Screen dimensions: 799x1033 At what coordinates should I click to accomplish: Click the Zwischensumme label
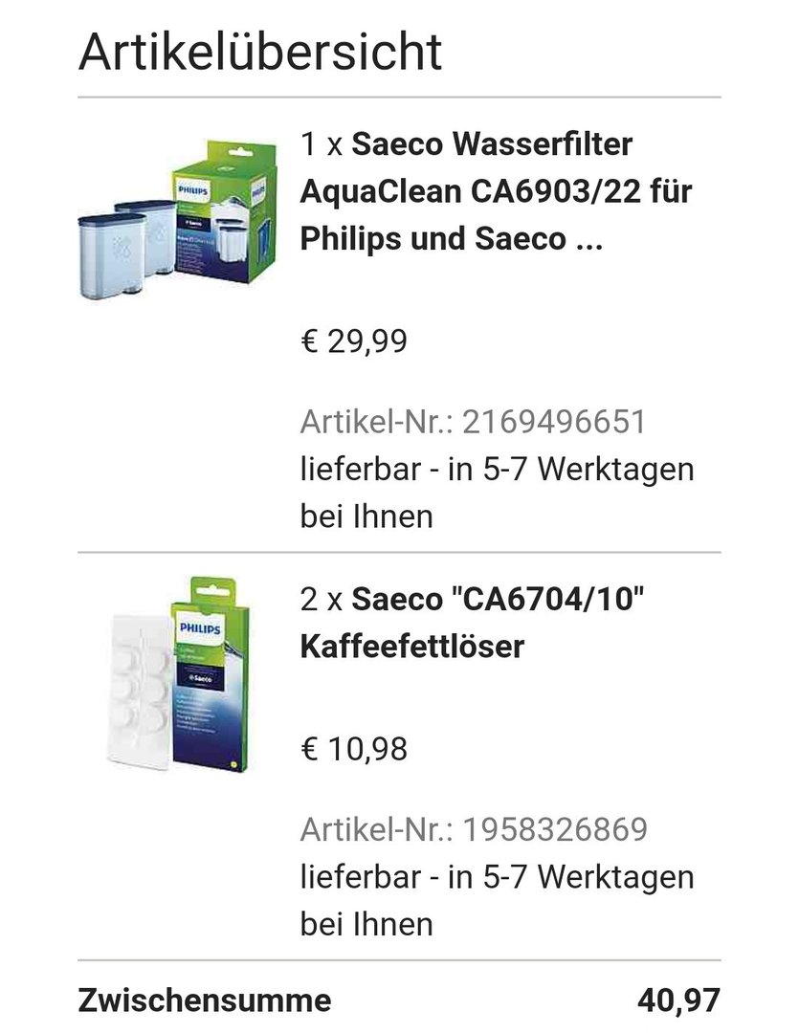tap(205, 1000)
